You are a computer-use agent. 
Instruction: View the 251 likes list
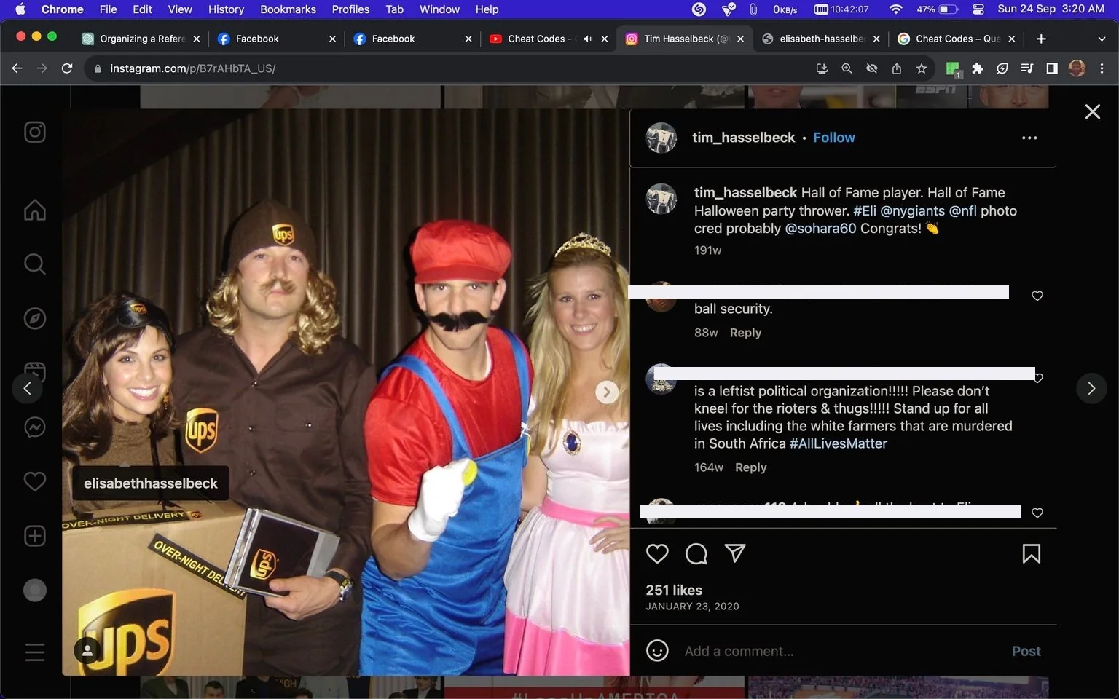coord(674,590)
